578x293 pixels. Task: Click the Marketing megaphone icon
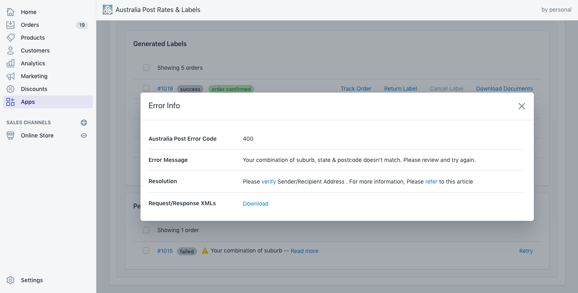click(x=10, y=76)
